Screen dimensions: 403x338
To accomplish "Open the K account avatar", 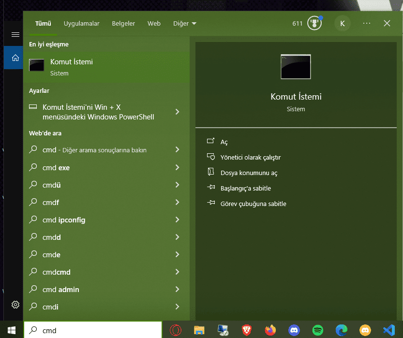I will click(343, 24).
